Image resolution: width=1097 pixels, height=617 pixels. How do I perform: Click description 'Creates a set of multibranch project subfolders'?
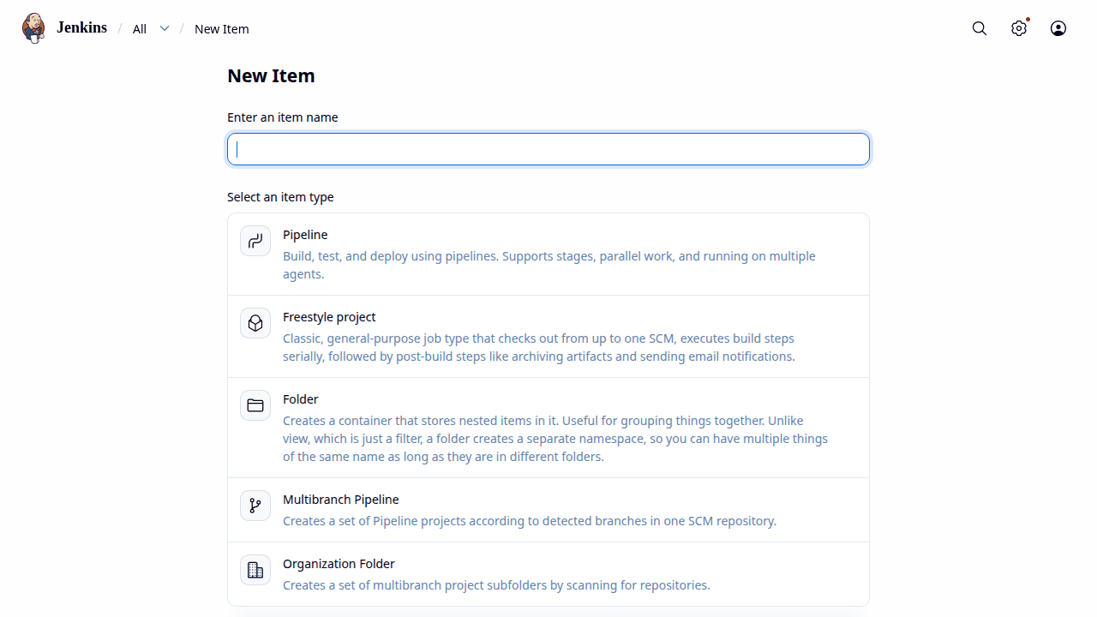(496, 585)
